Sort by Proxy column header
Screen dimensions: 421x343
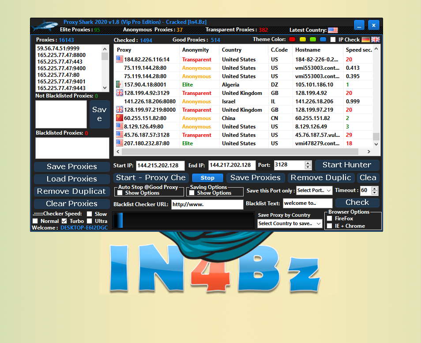coord(147,50)
